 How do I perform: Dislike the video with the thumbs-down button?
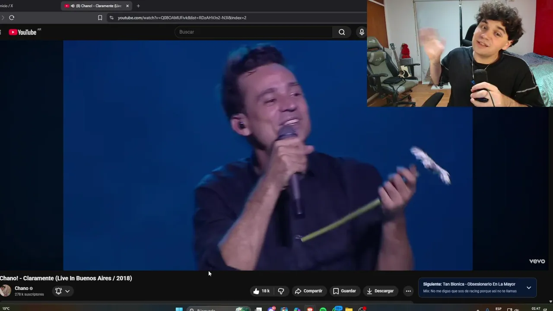click(281, 291)
